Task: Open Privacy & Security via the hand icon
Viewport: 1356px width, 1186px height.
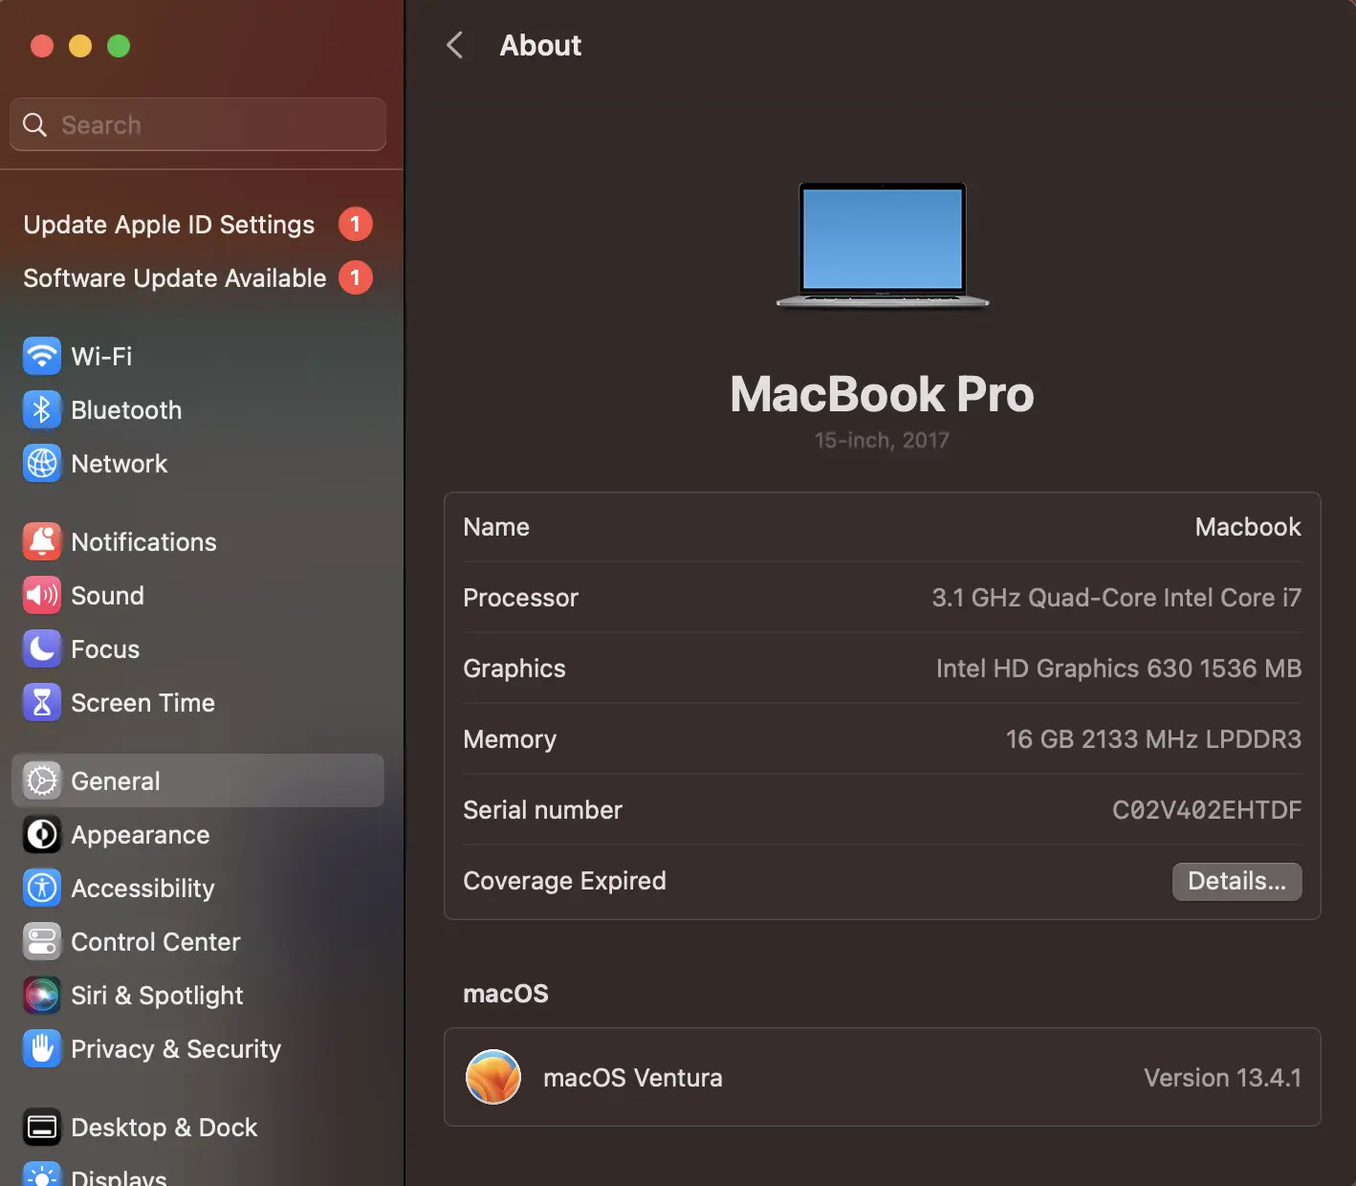Action: [x=41, y=1048]
